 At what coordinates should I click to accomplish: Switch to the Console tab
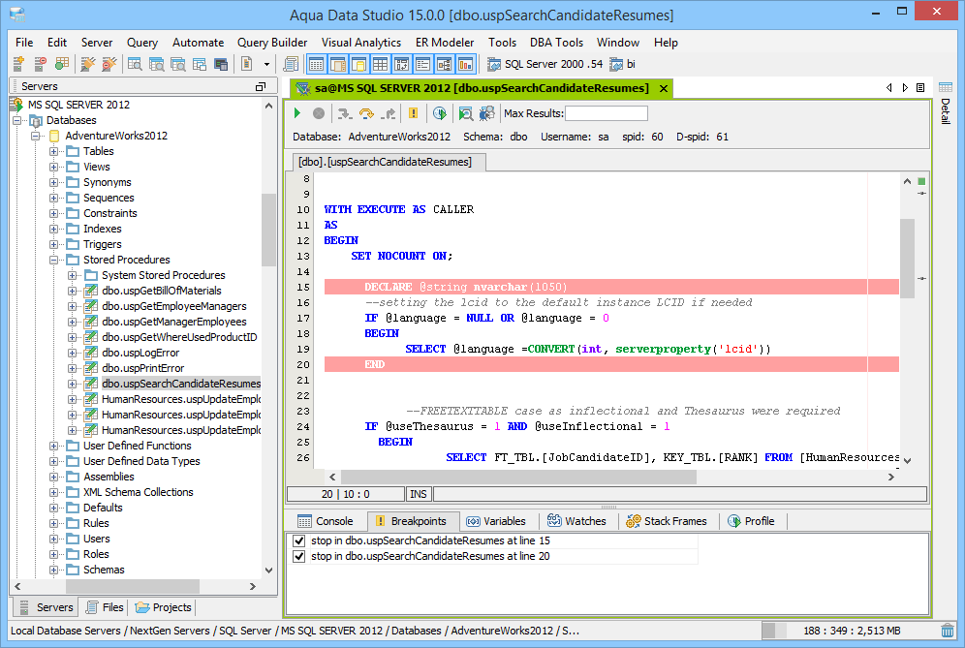[x=326, y=521]
